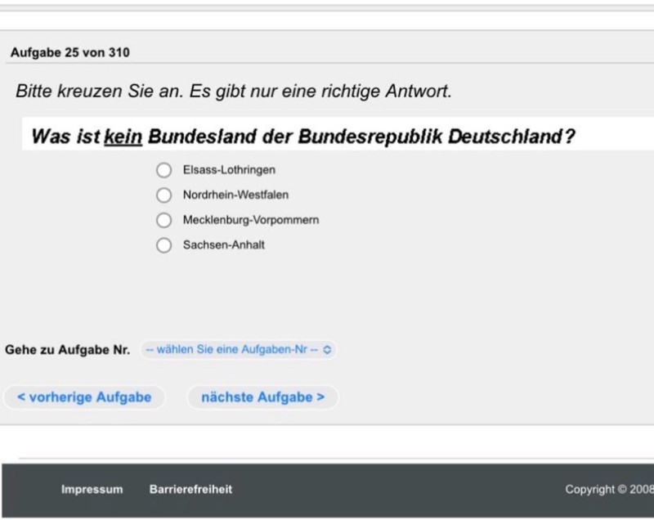Click the 'Bitte kreuzen Sie an' instruction
Image resolution: width=654 pixels, height=520 pixels.
click(233, 92)
